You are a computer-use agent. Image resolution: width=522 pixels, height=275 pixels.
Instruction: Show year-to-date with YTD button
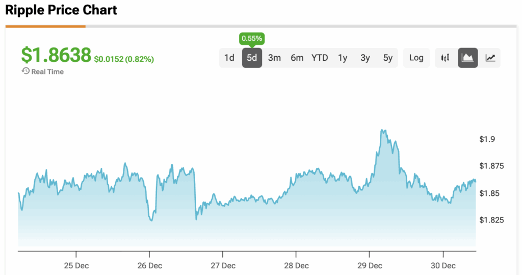click(320, 58)
